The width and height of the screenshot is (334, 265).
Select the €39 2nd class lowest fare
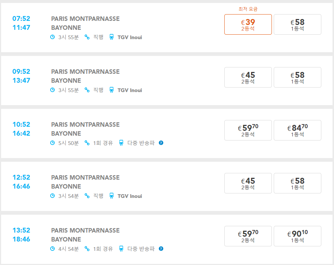click(248, 24)
